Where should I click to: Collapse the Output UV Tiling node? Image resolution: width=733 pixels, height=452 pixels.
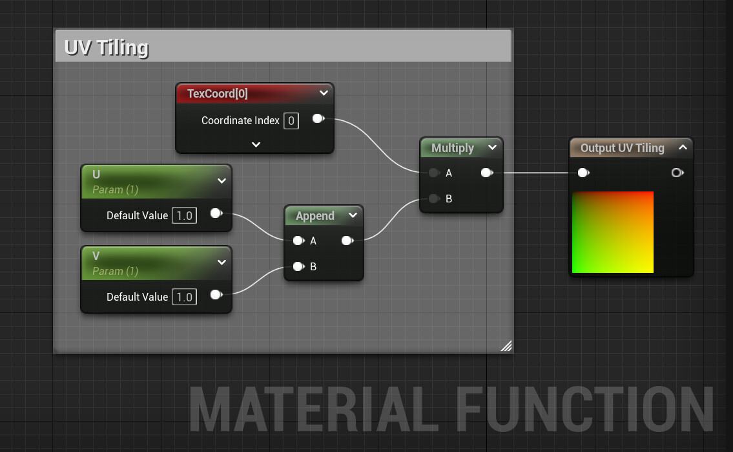click(x=683, y=147)
